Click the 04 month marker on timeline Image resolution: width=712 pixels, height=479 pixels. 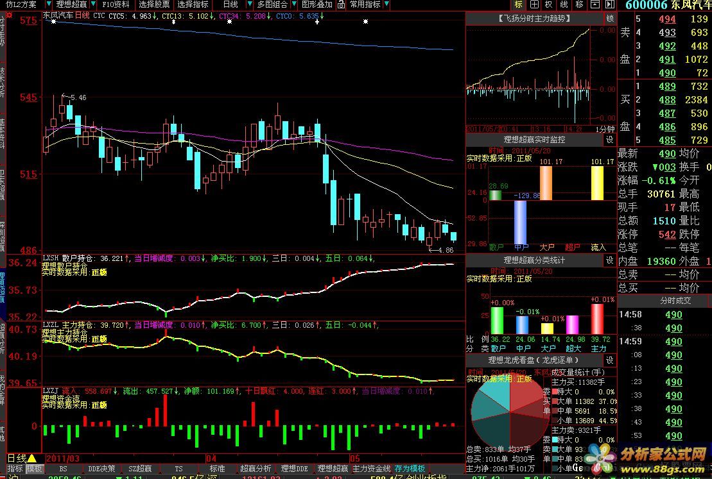point(211,458)
